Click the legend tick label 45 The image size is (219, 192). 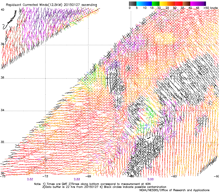(x=197, y=8)
